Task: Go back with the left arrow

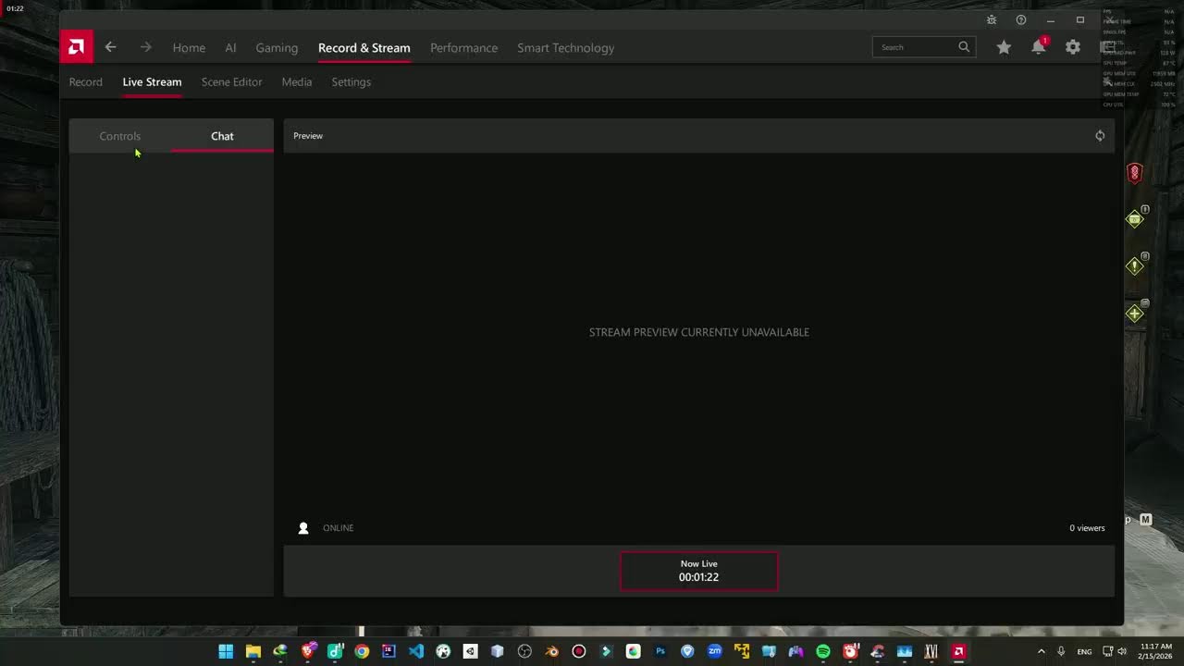Action: coord(110,47)
